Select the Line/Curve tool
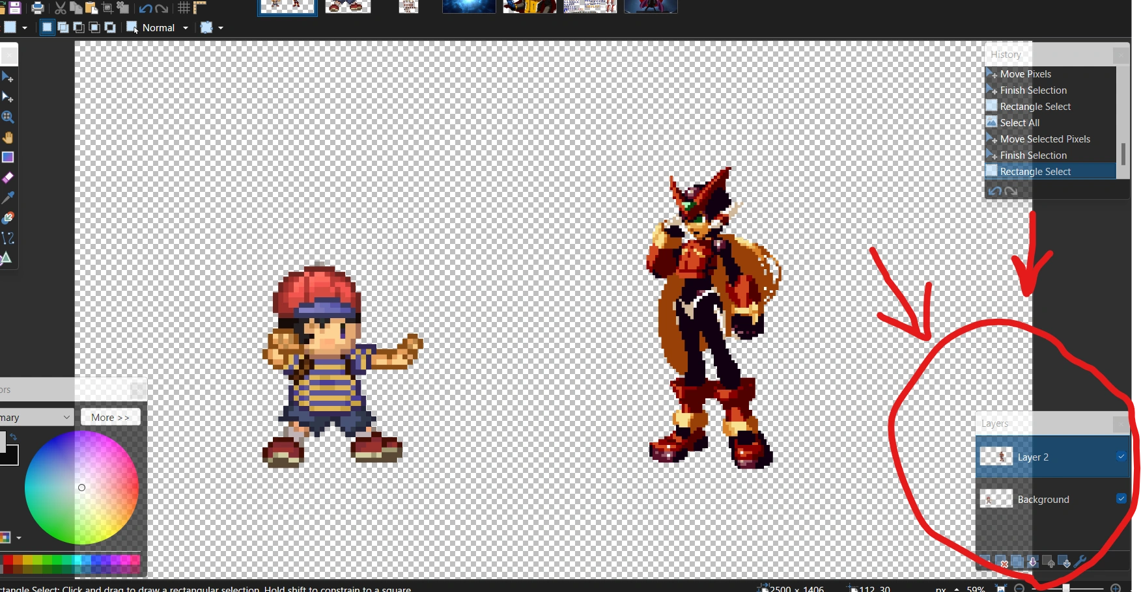Image resolution: width=1141 pixels, height=592 pixels. [8, 238]
